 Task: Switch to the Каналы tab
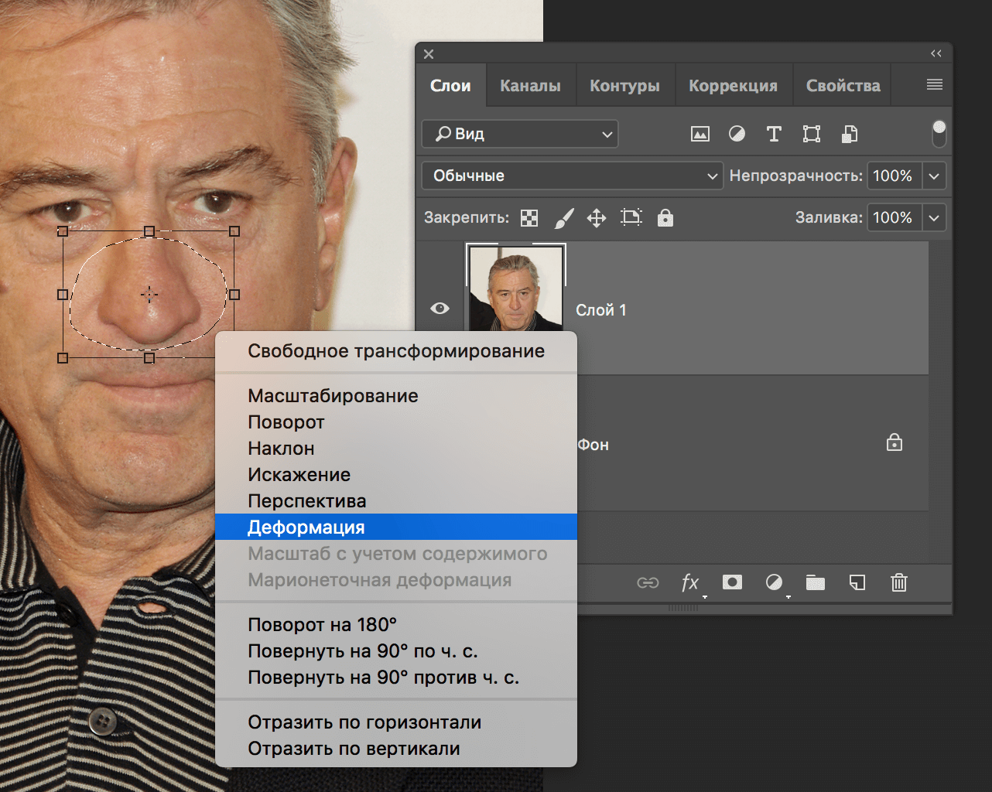pos(530,85)
